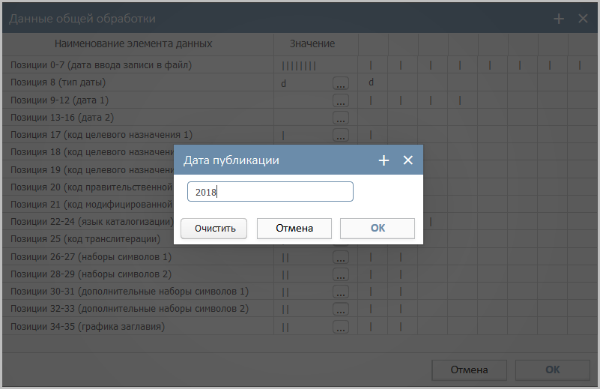
Task: Click the plus icon in Дата публикации dialog
Action: point(384,160)
